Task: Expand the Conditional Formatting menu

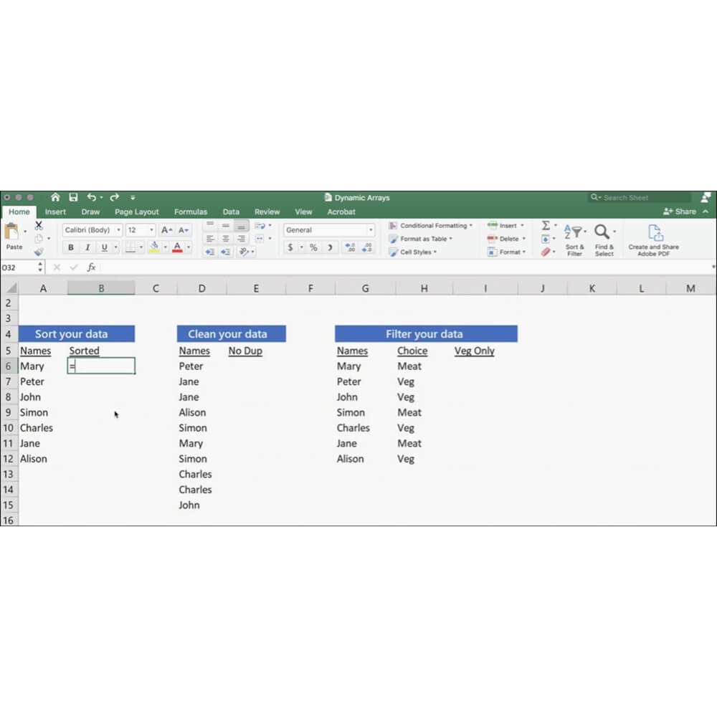Action: click(x=431, y=226)
